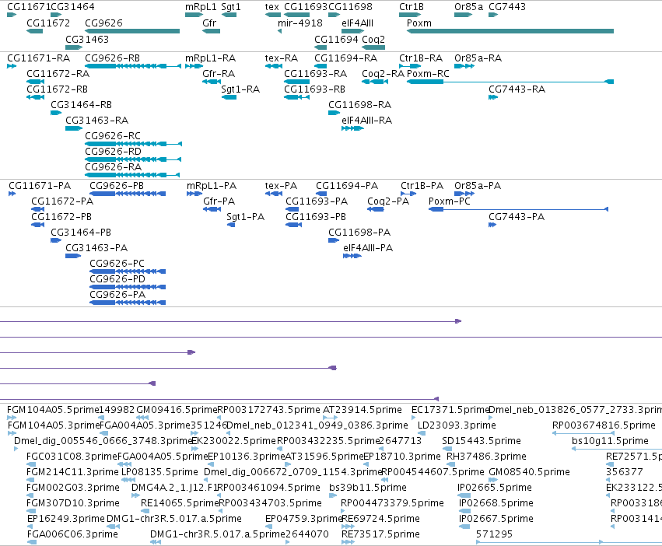This screenshot has height=546, width=662.
Task: Select the CG9626-PD protein glyph
Action: point(128,287)
